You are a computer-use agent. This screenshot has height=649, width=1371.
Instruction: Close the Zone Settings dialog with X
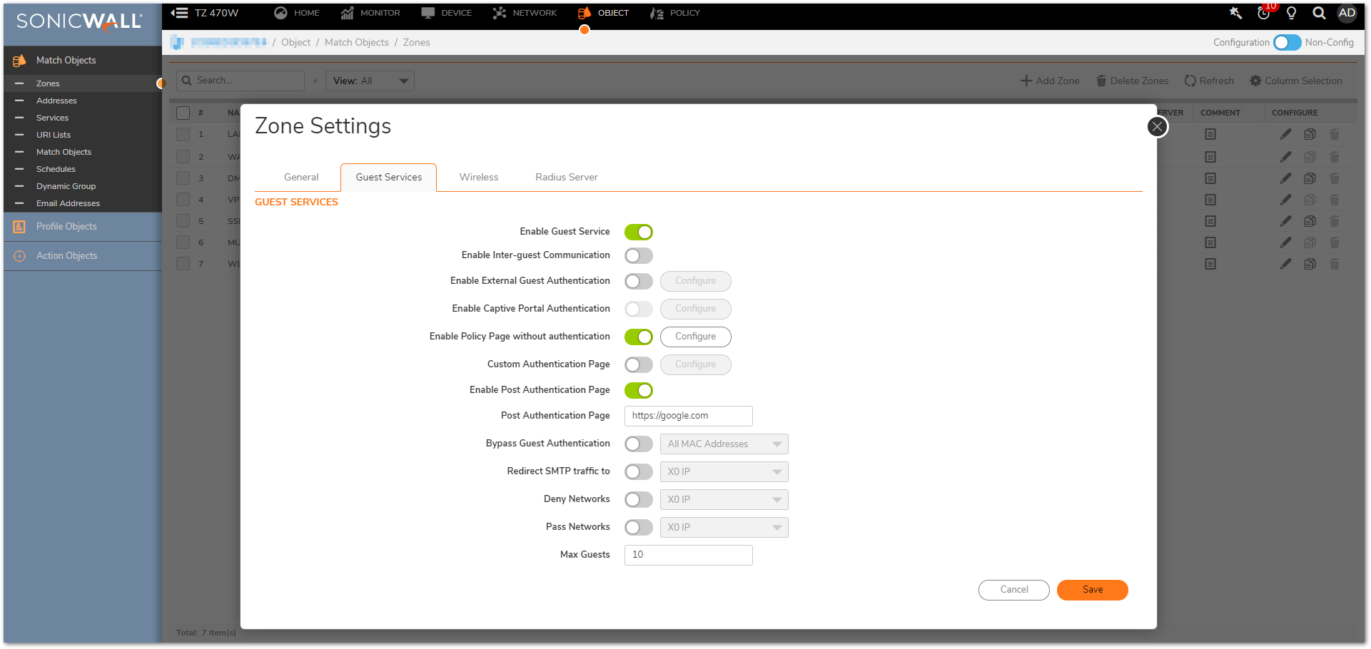coord(1157,127)
